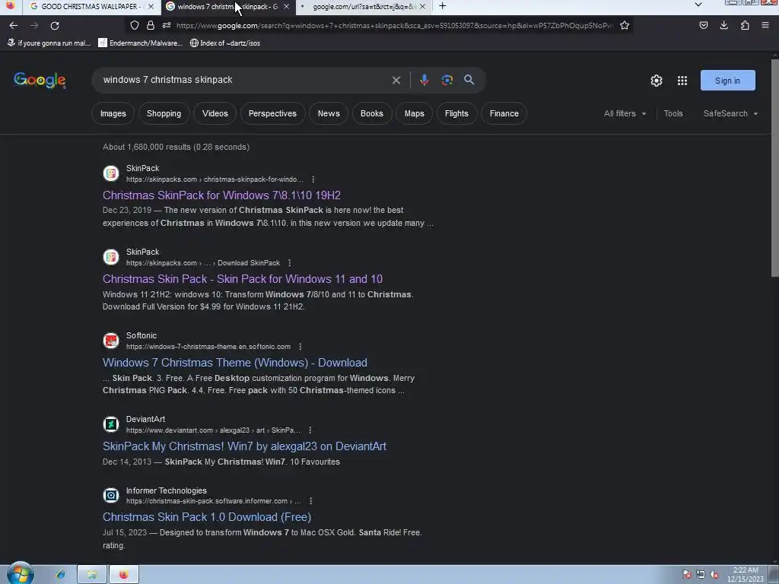Image resolution: width=779 pixels, height=584 pixels.
Task: Filter results by News
Action: tap(329, 114)
